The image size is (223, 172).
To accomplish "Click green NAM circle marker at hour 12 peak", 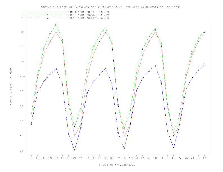I will click(x=56, y=25).
